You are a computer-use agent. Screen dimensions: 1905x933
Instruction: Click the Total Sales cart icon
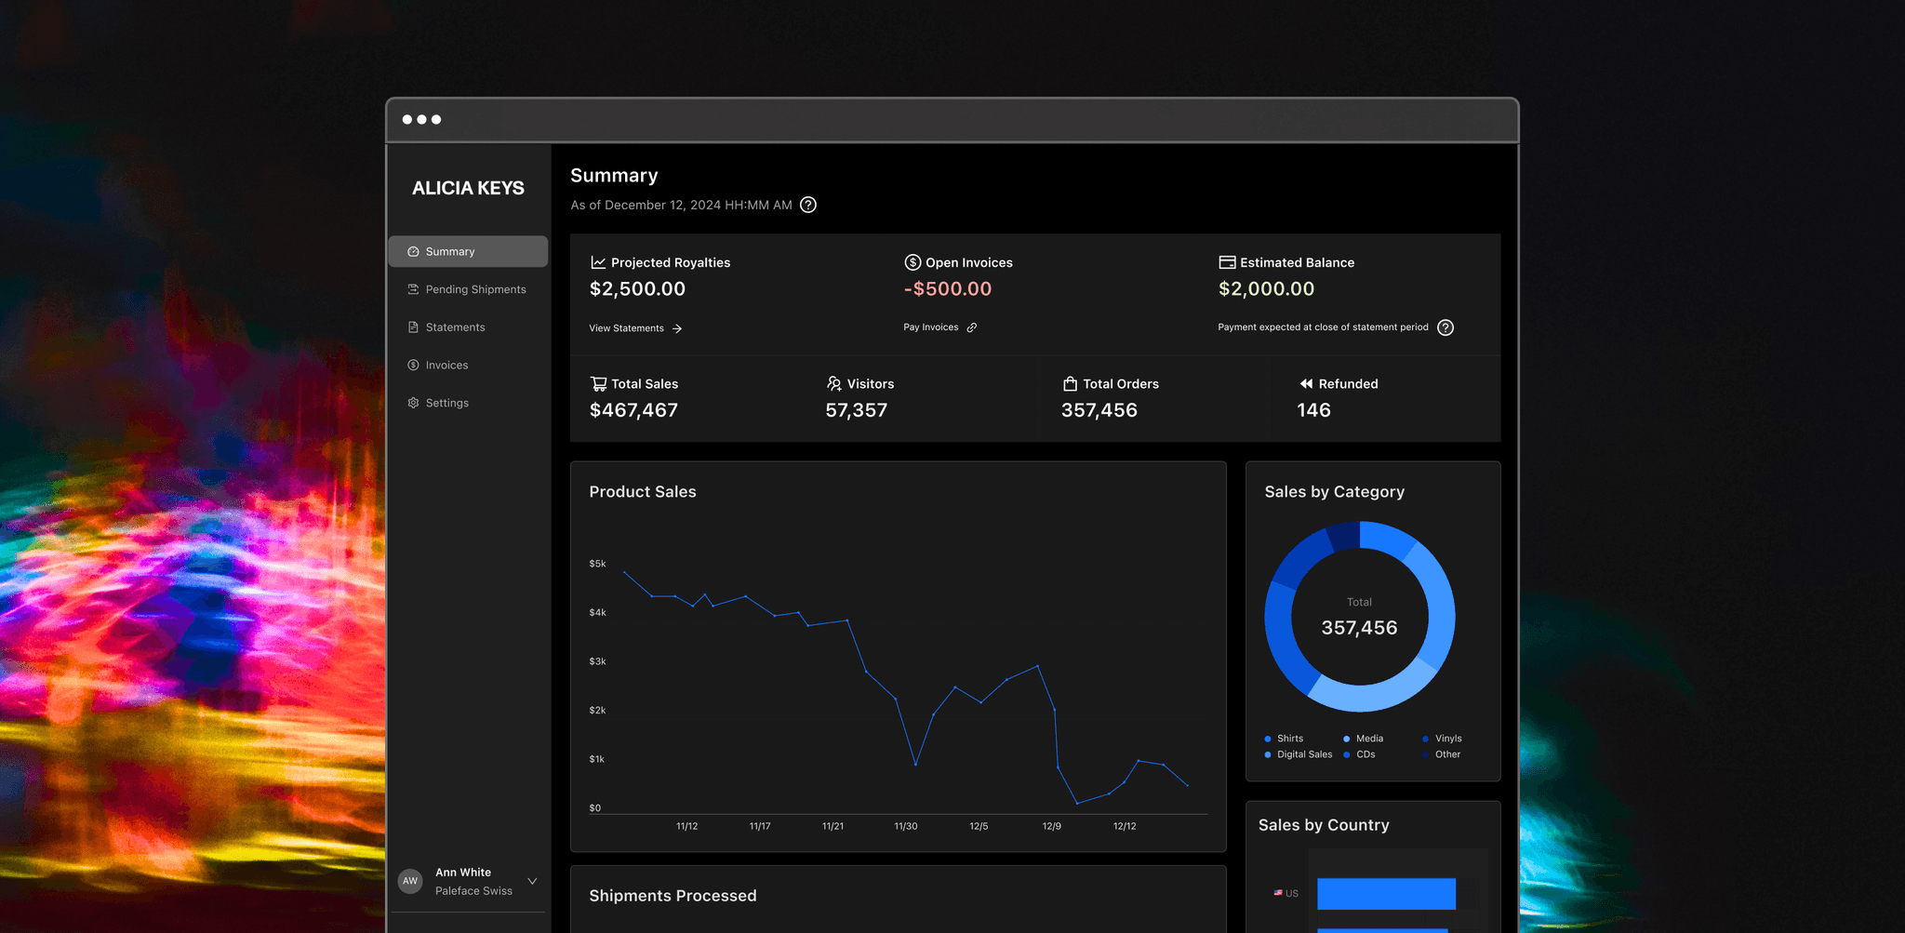pos(598,383)
